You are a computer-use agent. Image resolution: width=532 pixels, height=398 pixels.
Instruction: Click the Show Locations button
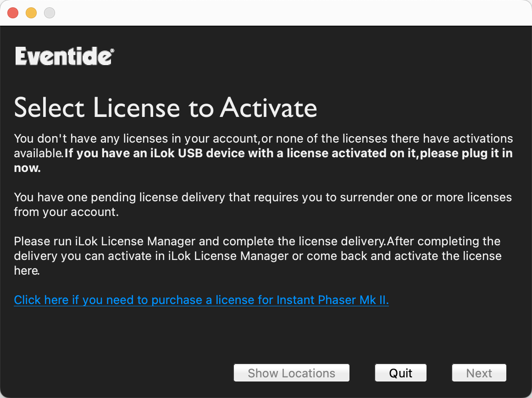tap(291, 373)
